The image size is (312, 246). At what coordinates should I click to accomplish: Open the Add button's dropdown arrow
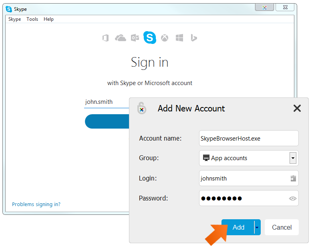pyautogui.click(x=257, y=227)
